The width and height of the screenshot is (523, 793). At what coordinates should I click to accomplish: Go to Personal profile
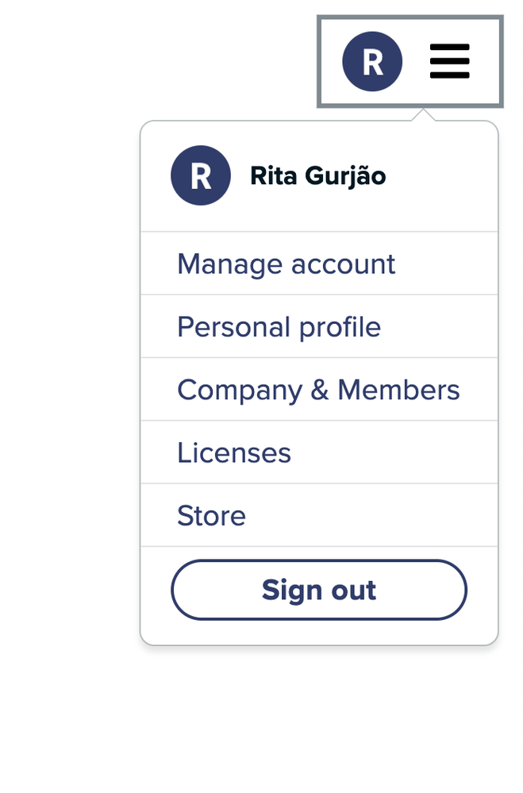(319, 326)
